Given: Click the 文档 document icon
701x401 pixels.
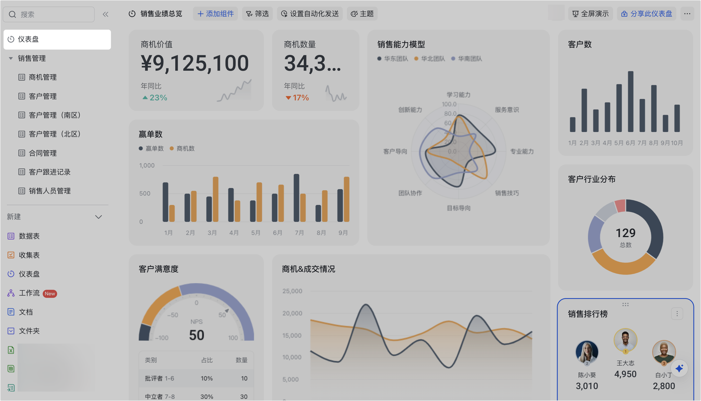Looking at the screenshot, I should click(11, 312).
